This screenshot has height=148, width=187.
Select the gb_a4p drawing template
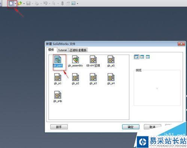point(58,97)
